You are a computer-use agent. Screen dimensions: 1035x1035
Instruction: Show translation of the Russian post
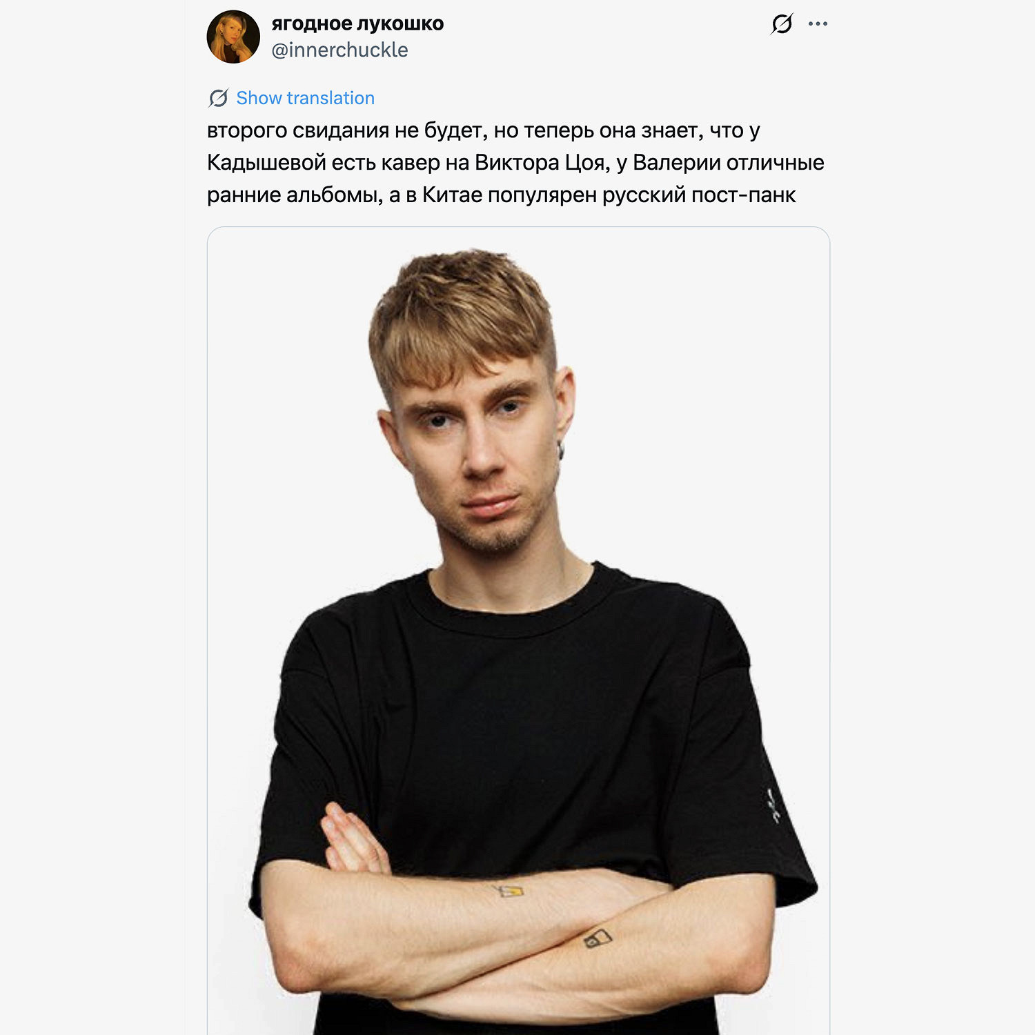pyautogui.click(x=305, y=98)
